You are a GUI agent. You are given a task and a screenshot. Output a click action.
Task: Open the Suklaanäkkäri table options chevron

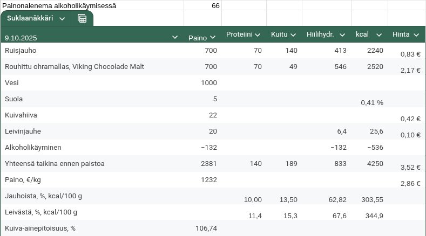tap(62, 18)
